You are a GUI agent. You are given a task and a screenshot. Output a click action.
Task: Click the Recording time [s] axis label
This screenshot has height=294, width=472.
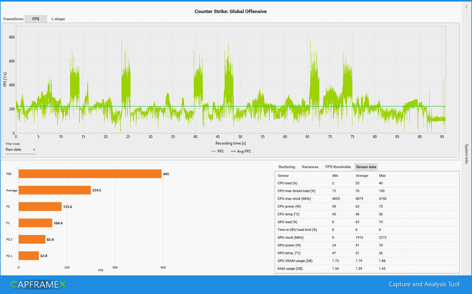(x=231, y=143)
